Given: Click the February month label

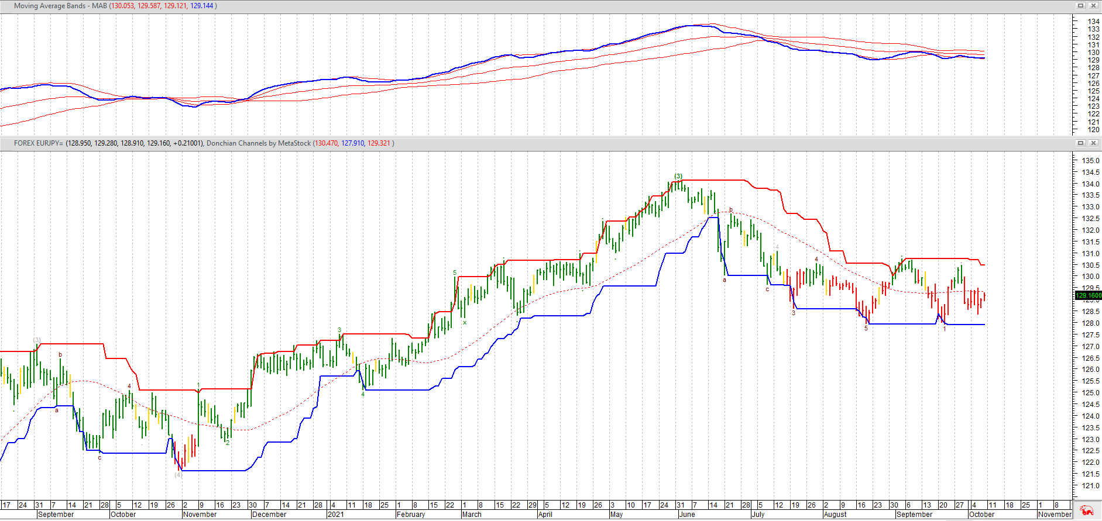Looking at the screenshot, I should click(x=411, y=515).
